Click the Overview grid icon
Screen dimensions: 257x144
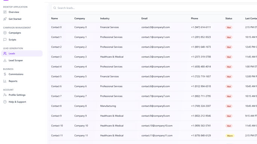pos(5,12)
